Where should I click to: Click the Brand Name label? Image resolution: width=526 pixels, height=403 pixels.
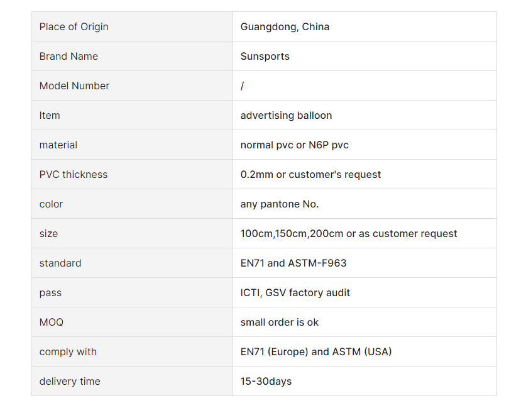click(x=68, y=57)
